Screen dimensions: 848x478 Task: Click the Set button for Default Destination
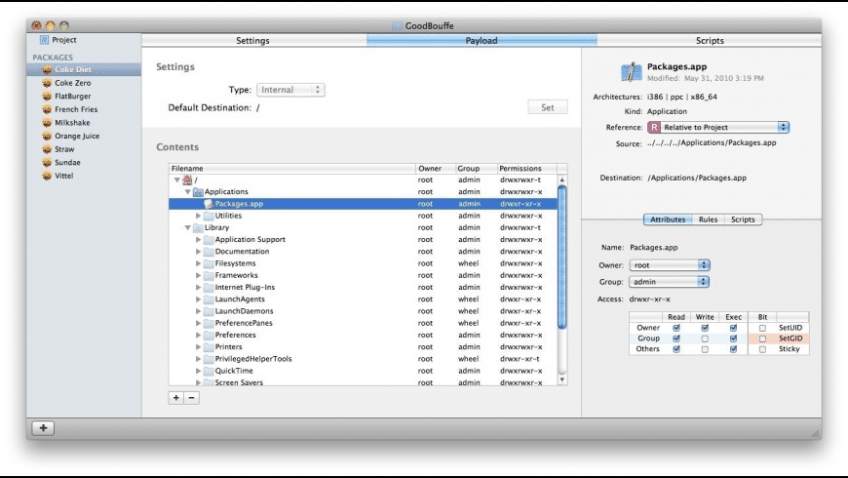click(547, 107)
